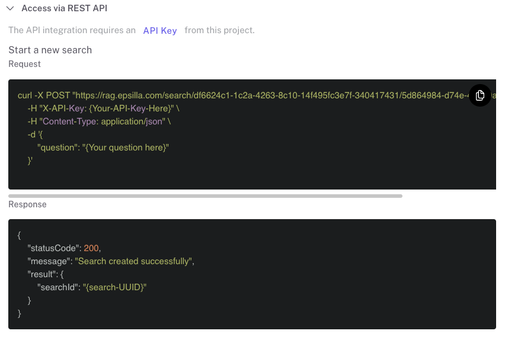This screenshot has width=505, height=337.
Task: Click the Start a new search heading
Action: coord(50,50)
